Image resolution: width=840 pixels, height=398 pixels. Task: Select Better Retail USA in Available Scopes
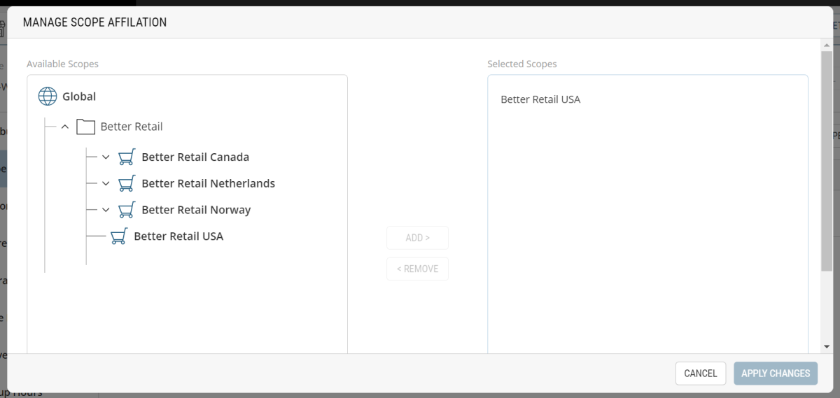(x=178, y=236)
